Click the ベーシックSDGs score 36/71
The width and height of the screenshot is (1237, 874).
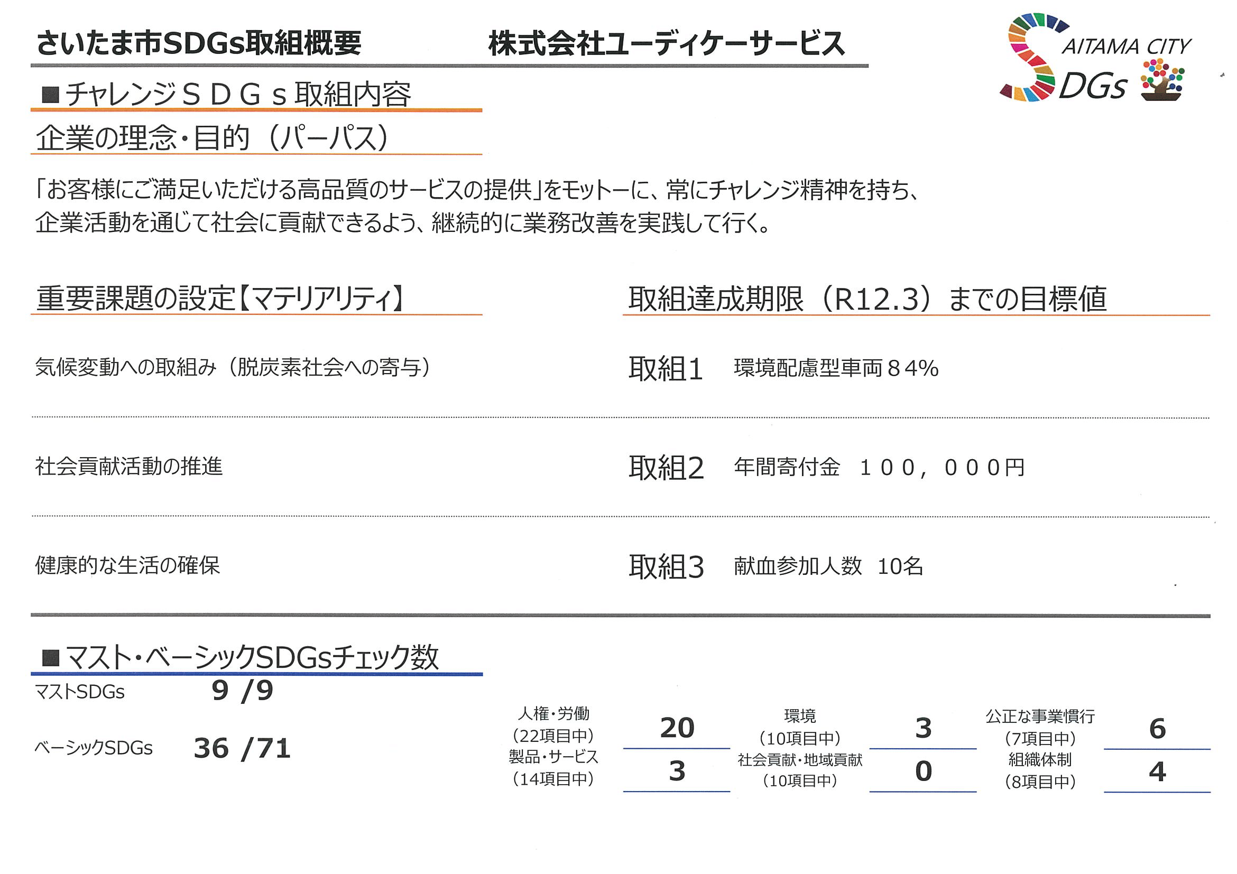pyautogui.click(x=242, y=748)
